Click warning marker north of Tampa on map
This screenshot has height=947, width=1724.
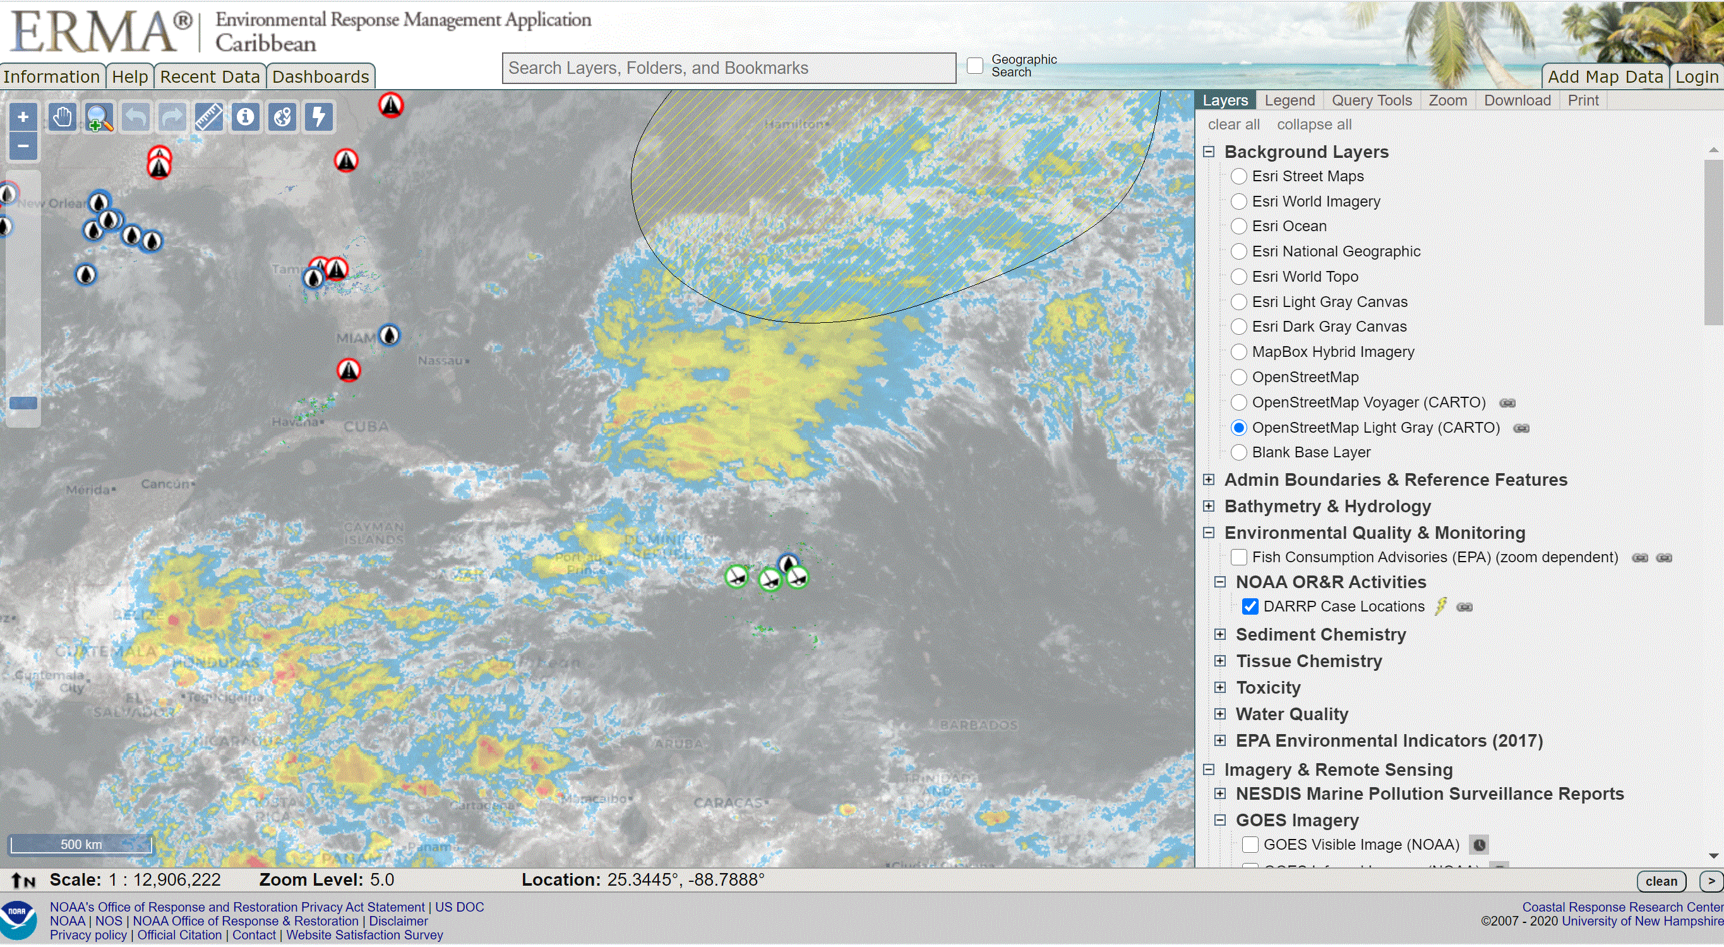[346, 160]
